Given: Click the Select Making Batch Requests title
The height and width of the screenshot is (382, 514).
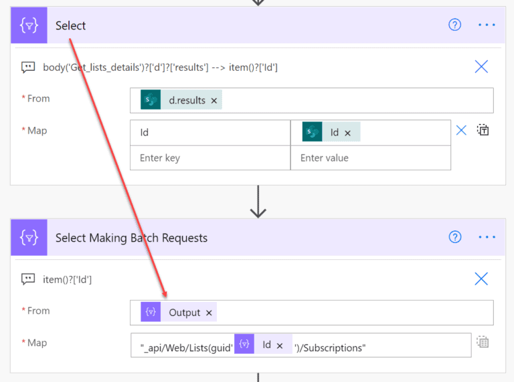Looking at the screenshot, I should [x=131, y=238].
